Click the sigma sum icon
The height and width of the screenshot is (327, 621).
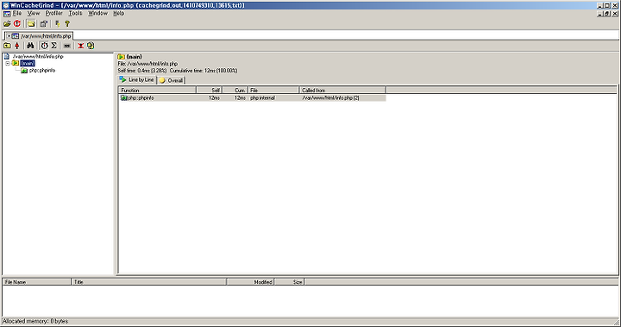(x=53, y=46)
